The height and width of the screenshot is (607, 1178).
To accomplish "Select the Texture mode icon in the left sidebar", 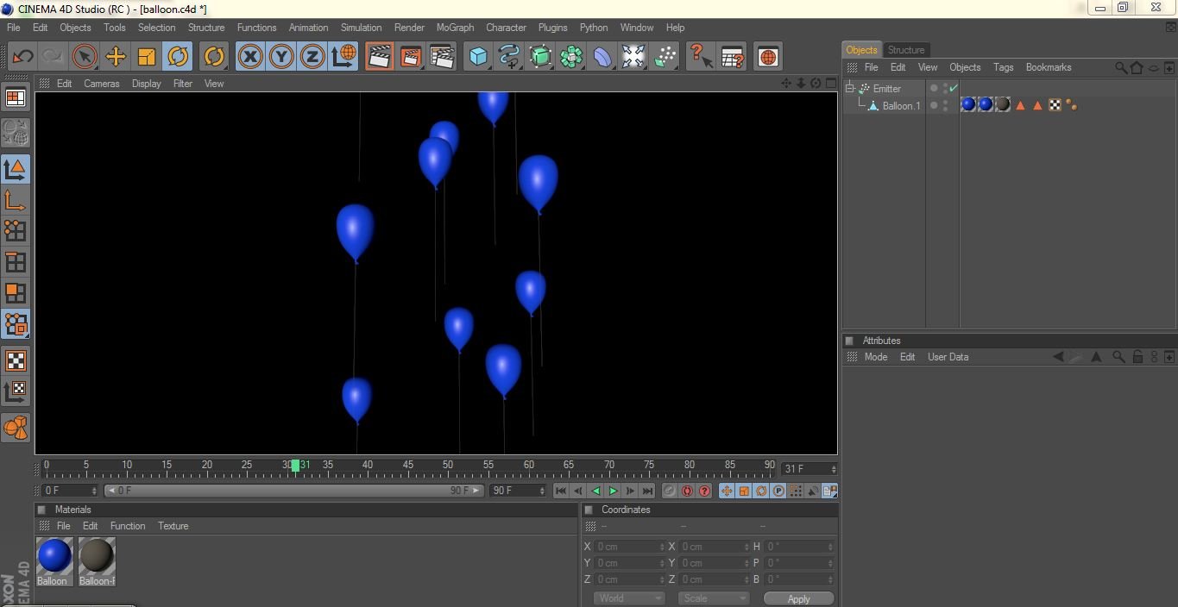I will coord(15,361).
